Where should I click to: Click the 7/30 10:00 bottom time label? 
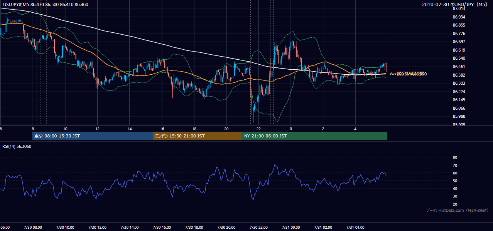pyautogui.click(x=65, y=227)
